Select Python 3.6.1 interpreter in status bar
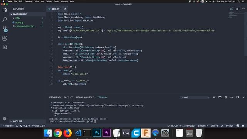This screenshot has height=139, width=247. click(x=39, y=126)
